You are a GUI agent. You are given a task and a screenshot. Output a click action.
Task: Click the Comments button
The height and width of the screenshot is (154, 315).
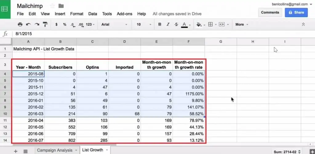click(270, 12)
